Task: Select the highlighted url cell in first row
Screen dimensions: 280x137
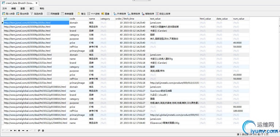Action: tap(36, 23)
